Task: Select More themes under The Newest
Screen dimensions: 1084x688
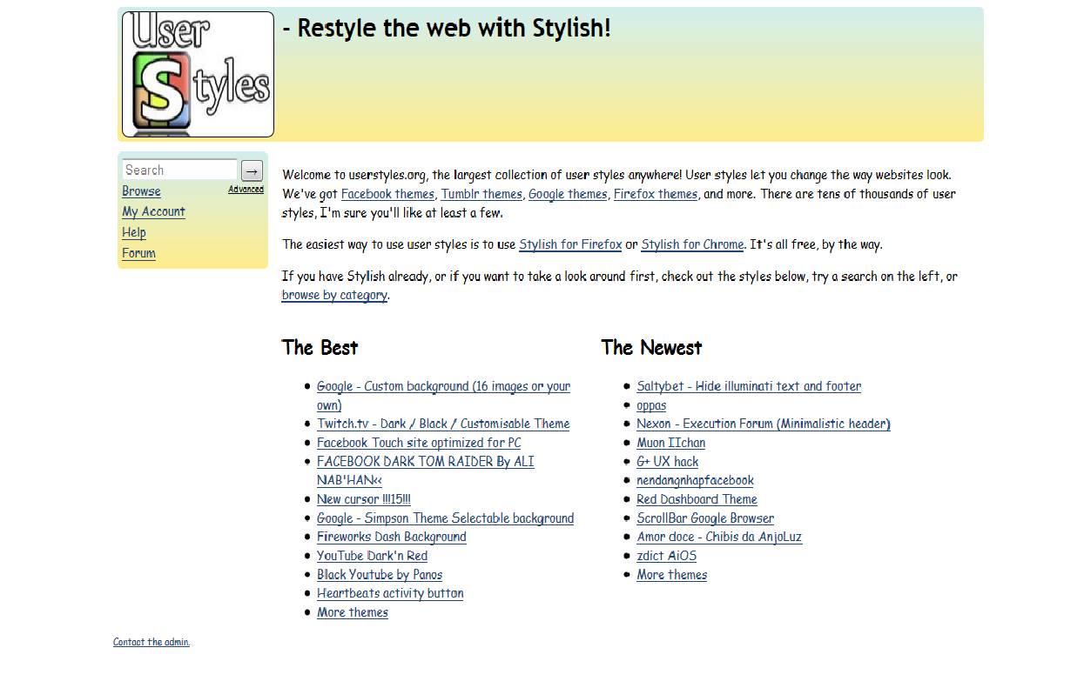Action: click(x=672, y=575)
